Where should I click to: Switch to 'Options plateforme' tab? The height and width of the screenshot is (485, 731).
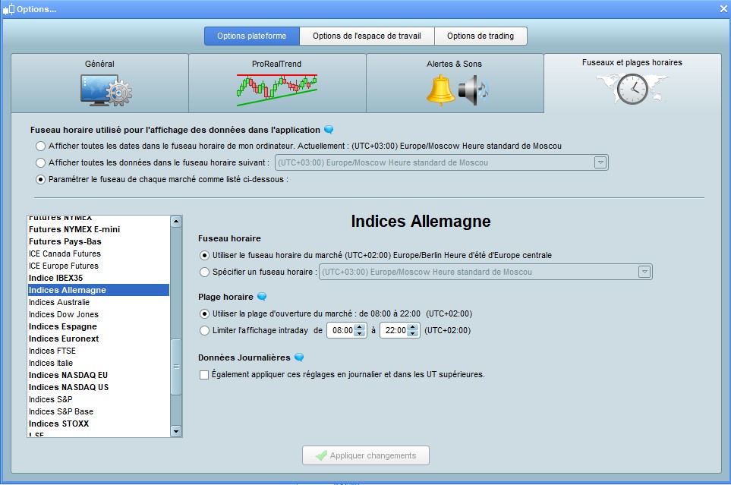click(x=252, y=36)
